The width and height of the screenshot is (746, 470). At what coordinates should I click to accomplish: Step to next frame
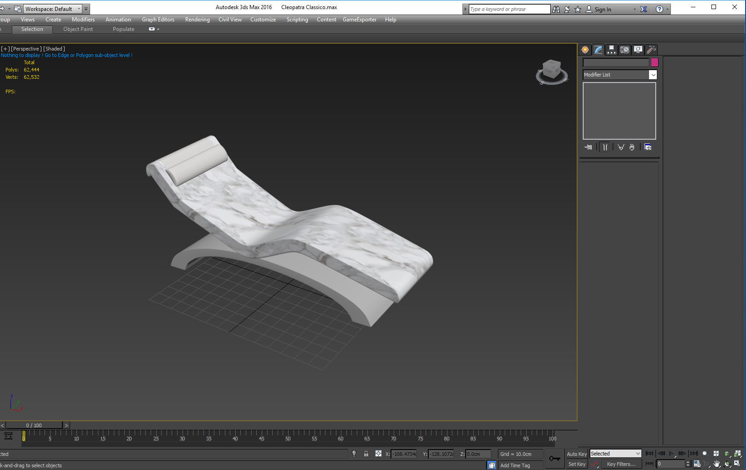[x=682, y=454]
